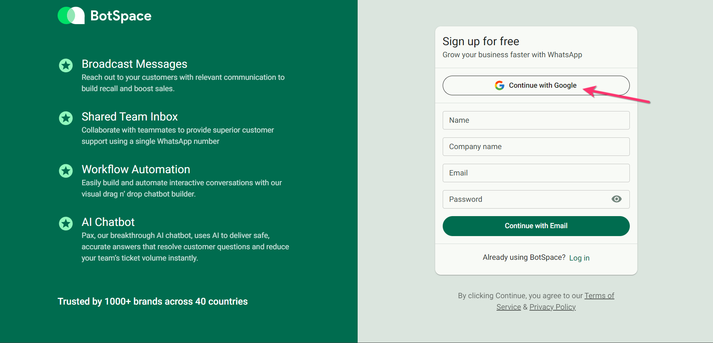Open the Log in link
The image size is (713, 343).
point(579,258)
